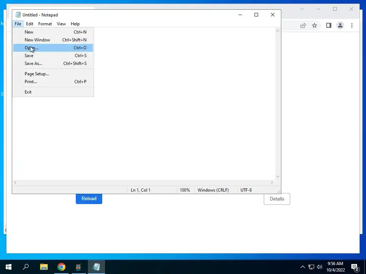Image resolution: width=366 pixels, height=274 pixels.
Task: Open the taskbar clock and date
Action: 335,267
